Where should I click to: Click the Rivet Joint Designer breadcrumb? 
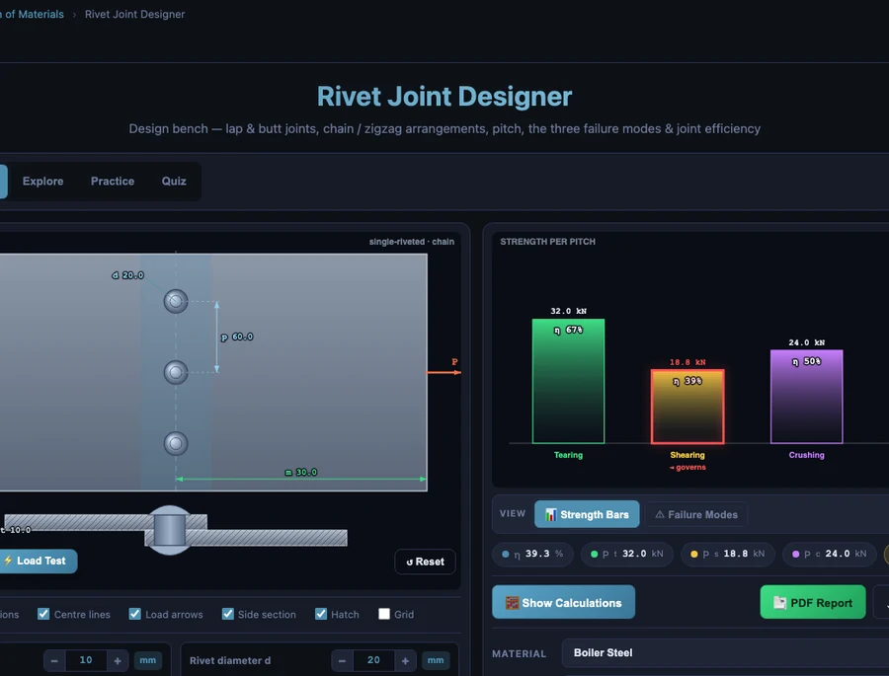(x=135, y=14)
